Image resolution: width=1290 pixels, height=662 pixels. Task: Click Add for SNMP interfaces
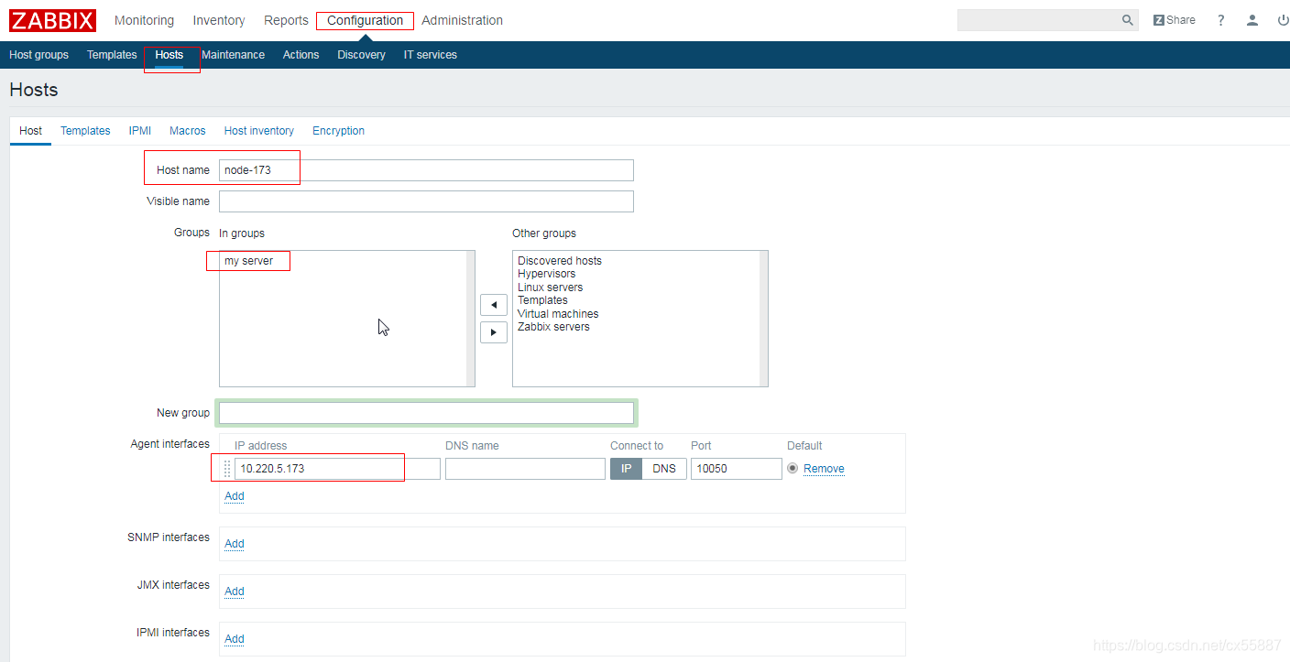point(235,544)
